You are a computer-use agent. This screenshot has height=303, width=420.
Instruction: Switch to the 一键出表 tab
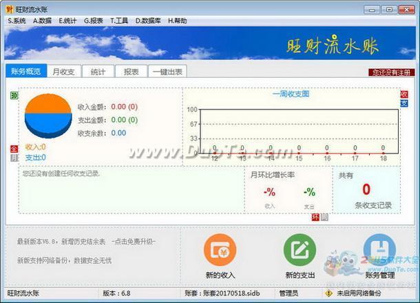167,71
